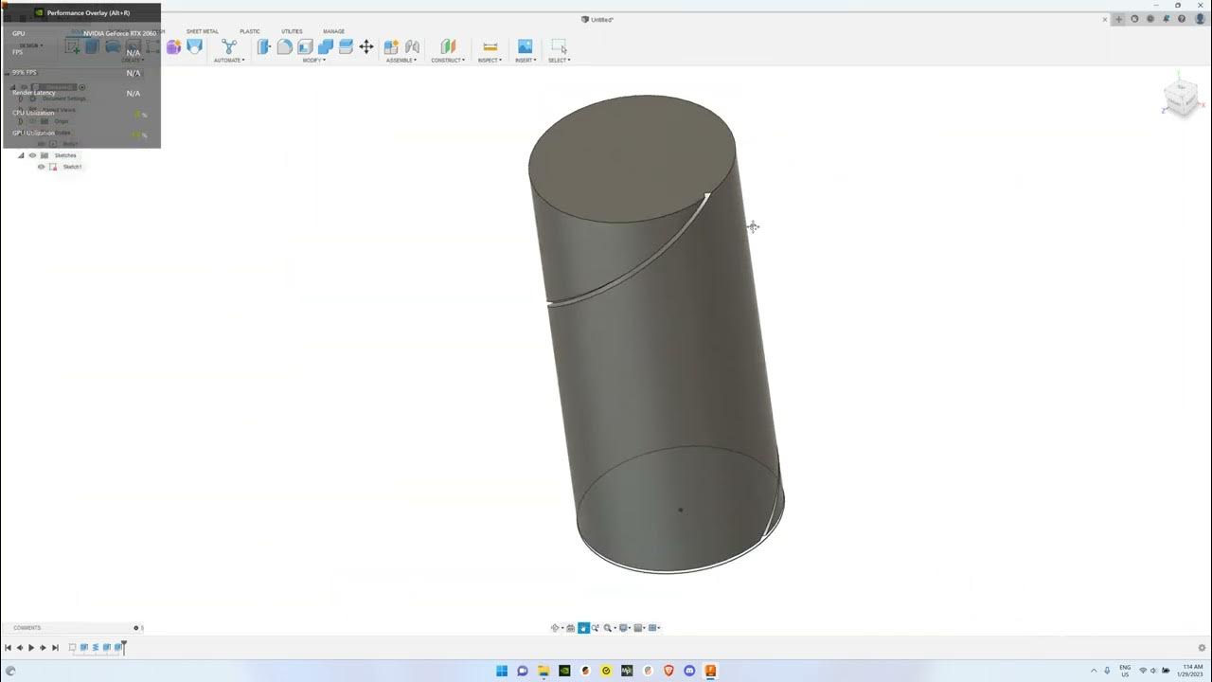Open a new design tab with plus
The height and width of the screenshot is (682, 1212).
point(1119,19)
